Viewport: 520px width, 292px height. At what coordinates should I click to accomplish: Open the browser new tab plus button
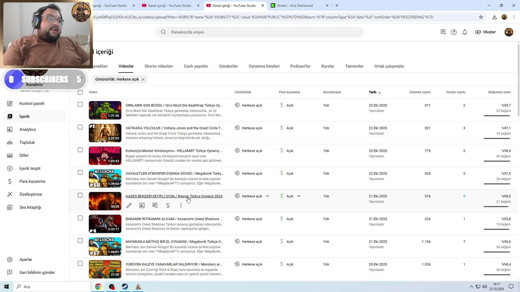(x=337, y=6)
